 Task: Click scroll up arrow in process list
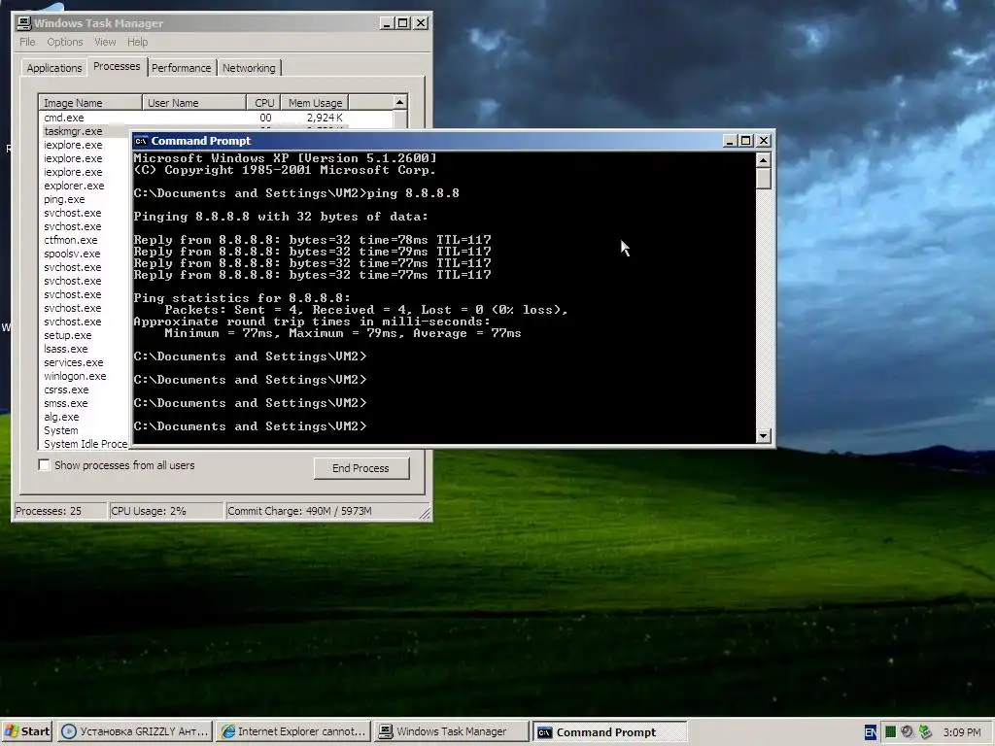click(399, 102)
